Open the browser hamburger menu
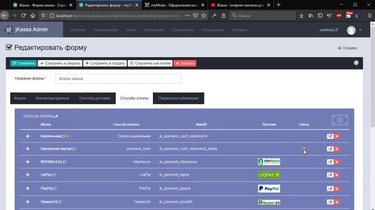The width and height of the screenshot is (375, 210). [x=370, y=16]
